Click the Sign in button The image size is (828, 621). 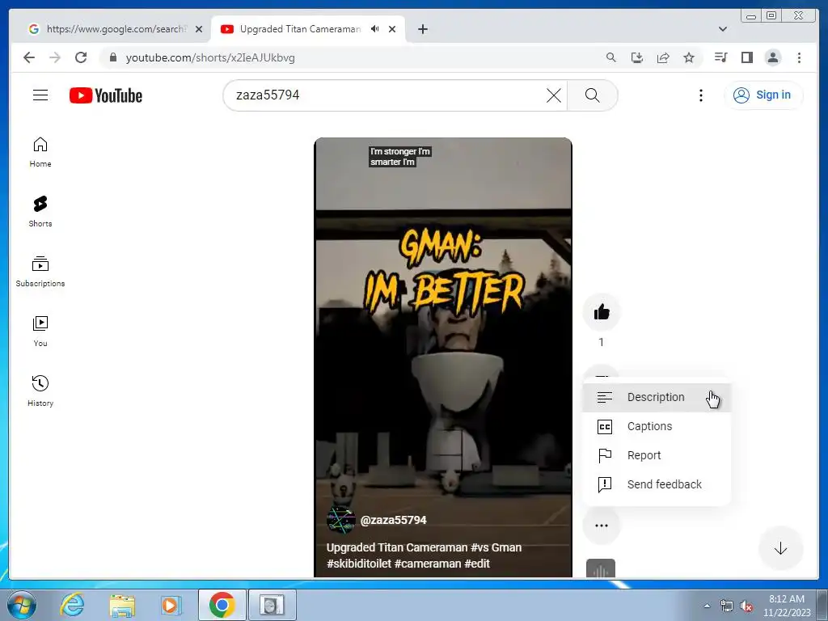click(763, 95)
